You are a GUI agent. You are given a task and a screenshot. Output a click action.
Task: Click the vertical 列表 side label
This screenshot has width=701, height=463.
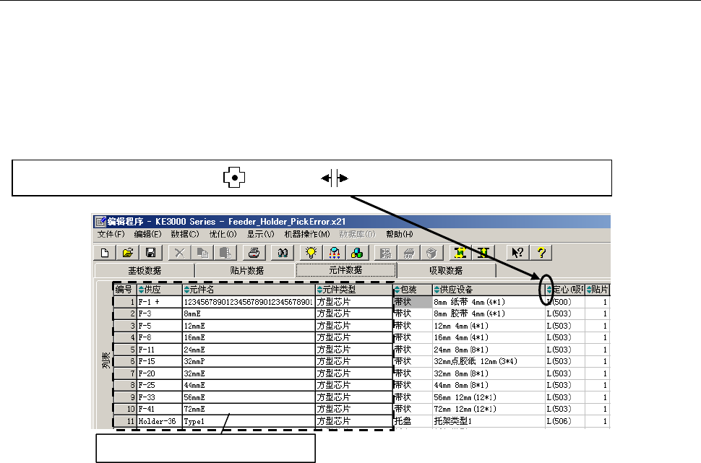106,360
